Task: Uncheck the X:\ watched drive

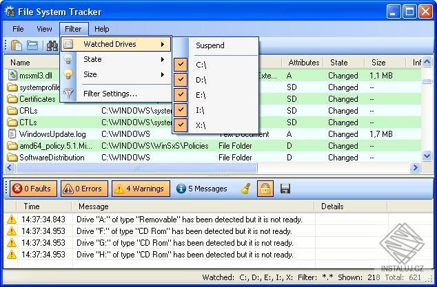Action: coord(181,125)
